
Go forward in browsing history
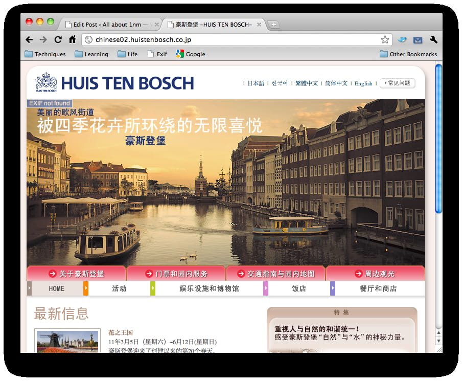[x=43, y=39]
